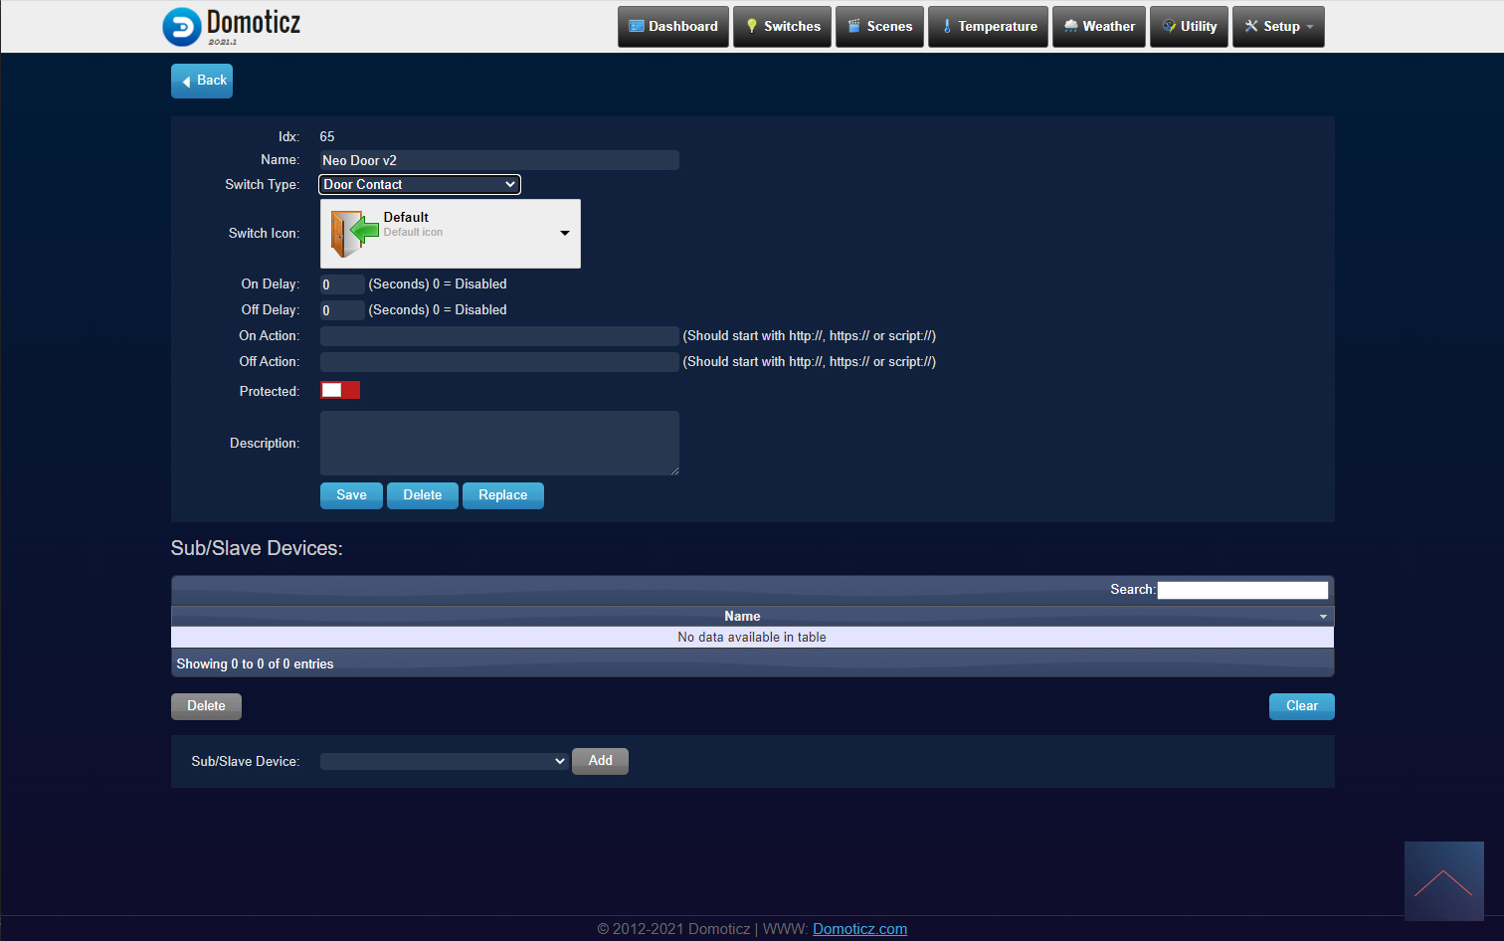
Task: Open the Utility section
Action: pyautogui.click(x=1189, y=27)
